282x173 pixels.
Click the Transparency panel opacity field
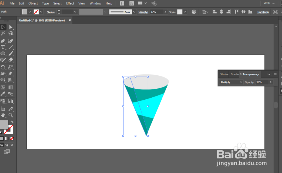click(x=262, y=82)
